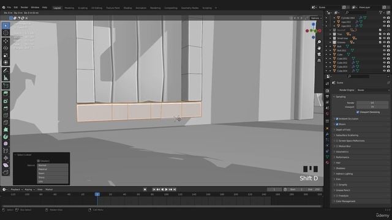Image resolution: width=392 pixels, height=220 pixels.
Task: Select the Measure tool
Action: [6, 78]
